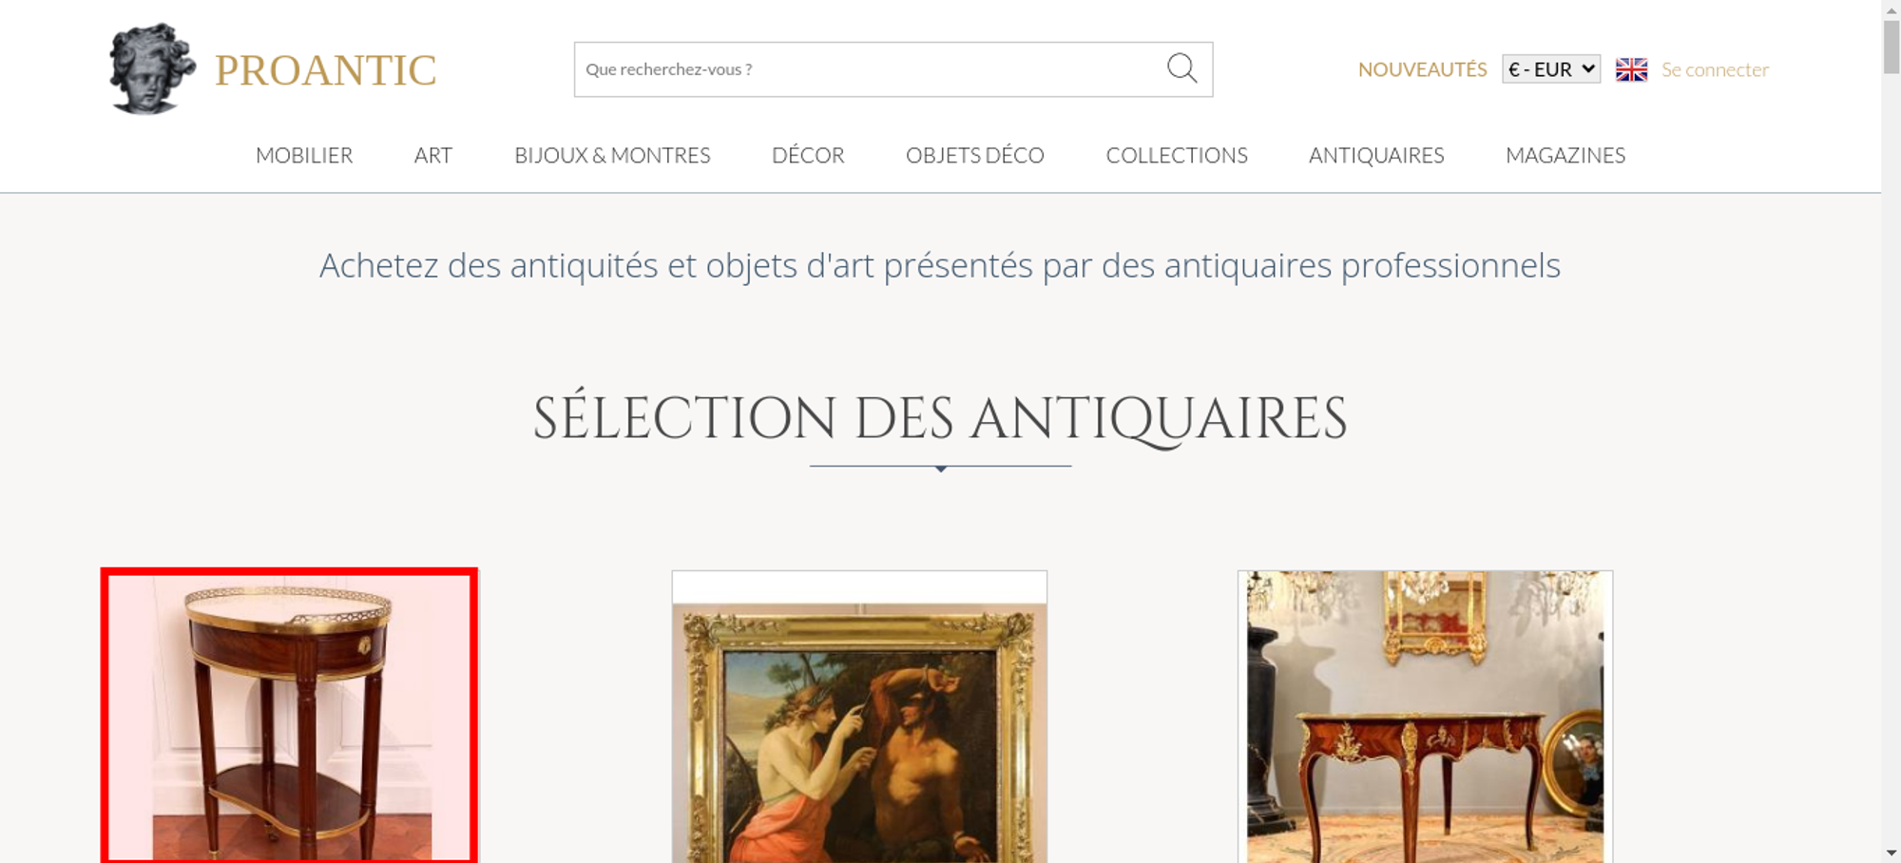Click the vertical page scrollbar thumb

tap(1891, 46)
